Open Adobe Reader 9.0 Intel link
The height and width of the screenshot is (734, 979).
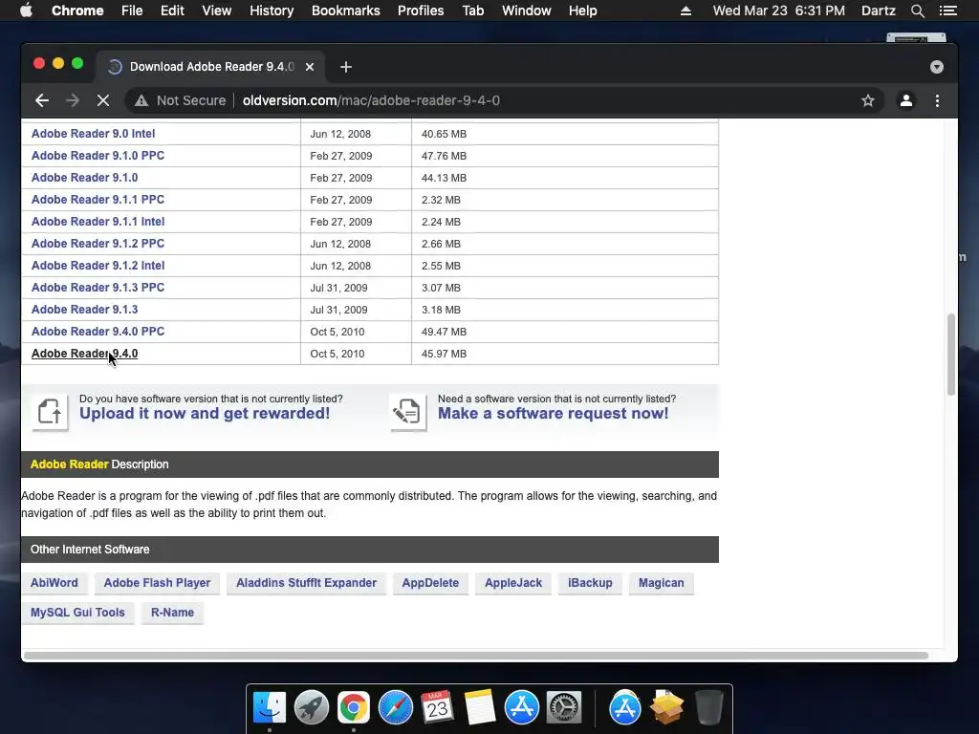tap(93, 134)
